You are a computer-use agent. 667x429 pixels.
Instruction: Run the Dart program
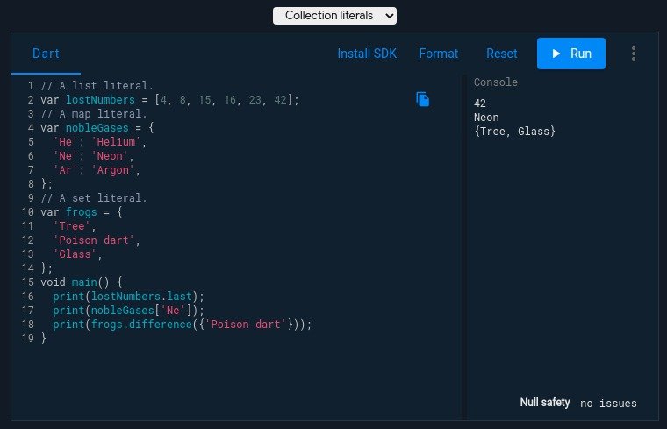tap(570, 54)
